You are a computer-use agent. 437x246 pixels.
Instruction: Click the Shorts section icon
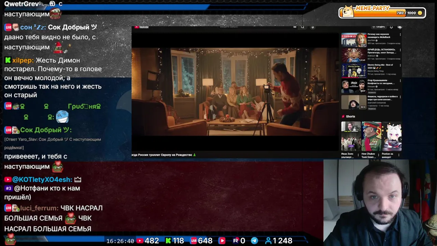(343, 117)
